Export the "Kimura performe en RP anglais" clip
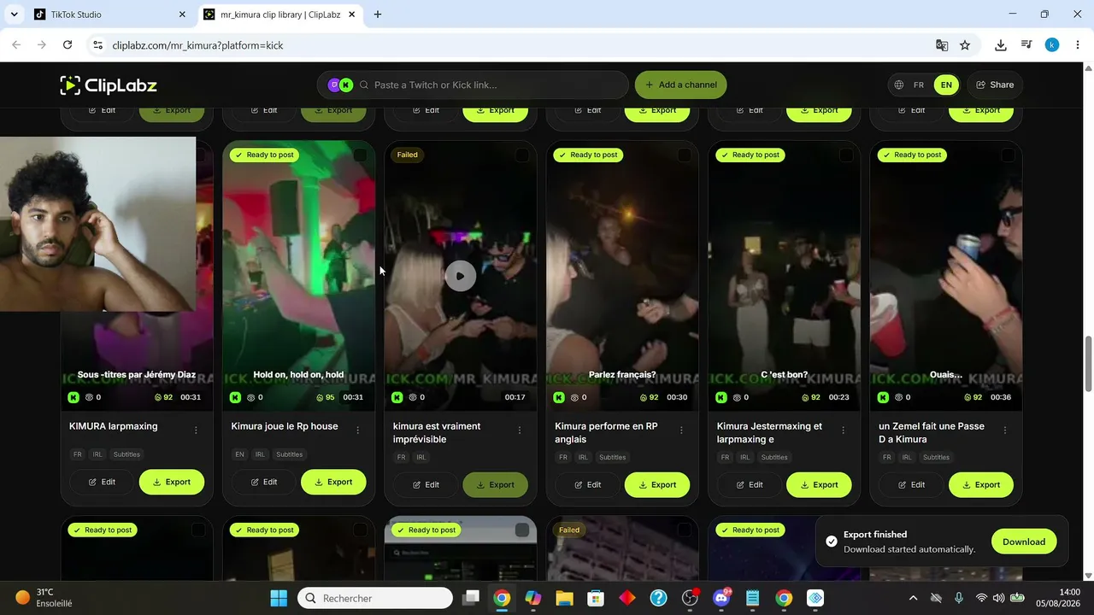1094x615 pixels. tap(657, 484)
